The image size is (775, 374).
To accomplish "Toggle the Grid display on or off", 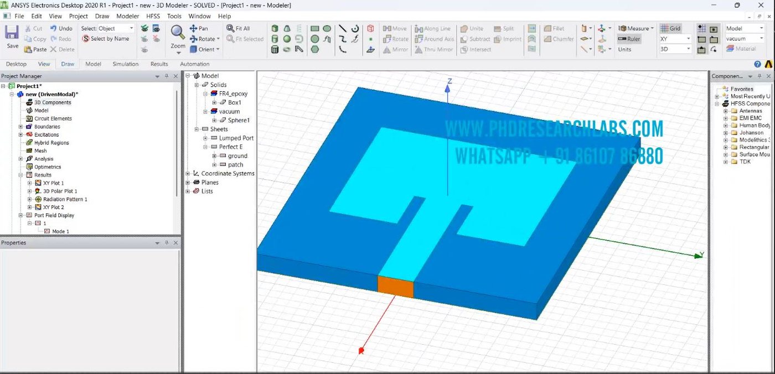I will click(x=670, y=28).
